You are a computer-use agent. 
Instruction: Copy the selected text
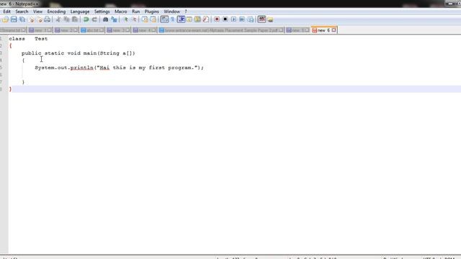click(66, 19)
